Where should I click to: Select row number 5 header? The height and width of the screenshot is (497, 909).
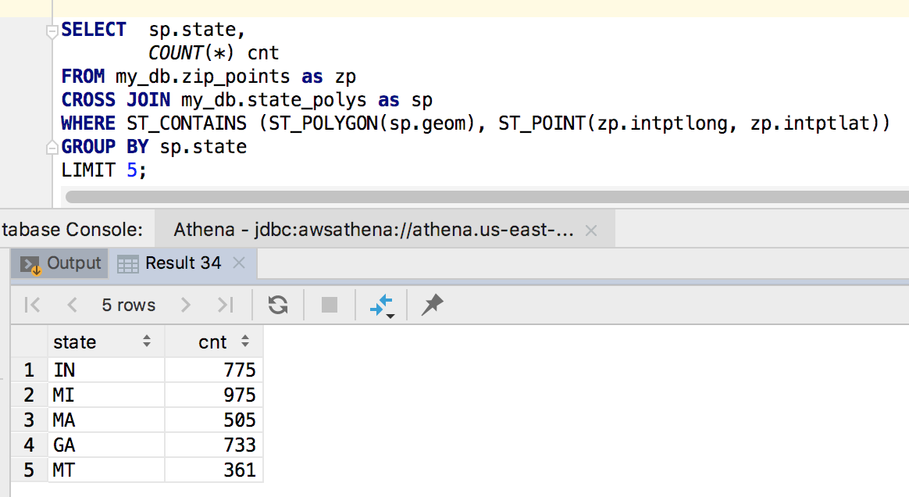tap(29, 470)
